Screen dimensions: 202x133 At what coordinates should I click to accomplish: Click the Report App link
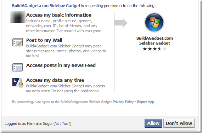point(145,102)
